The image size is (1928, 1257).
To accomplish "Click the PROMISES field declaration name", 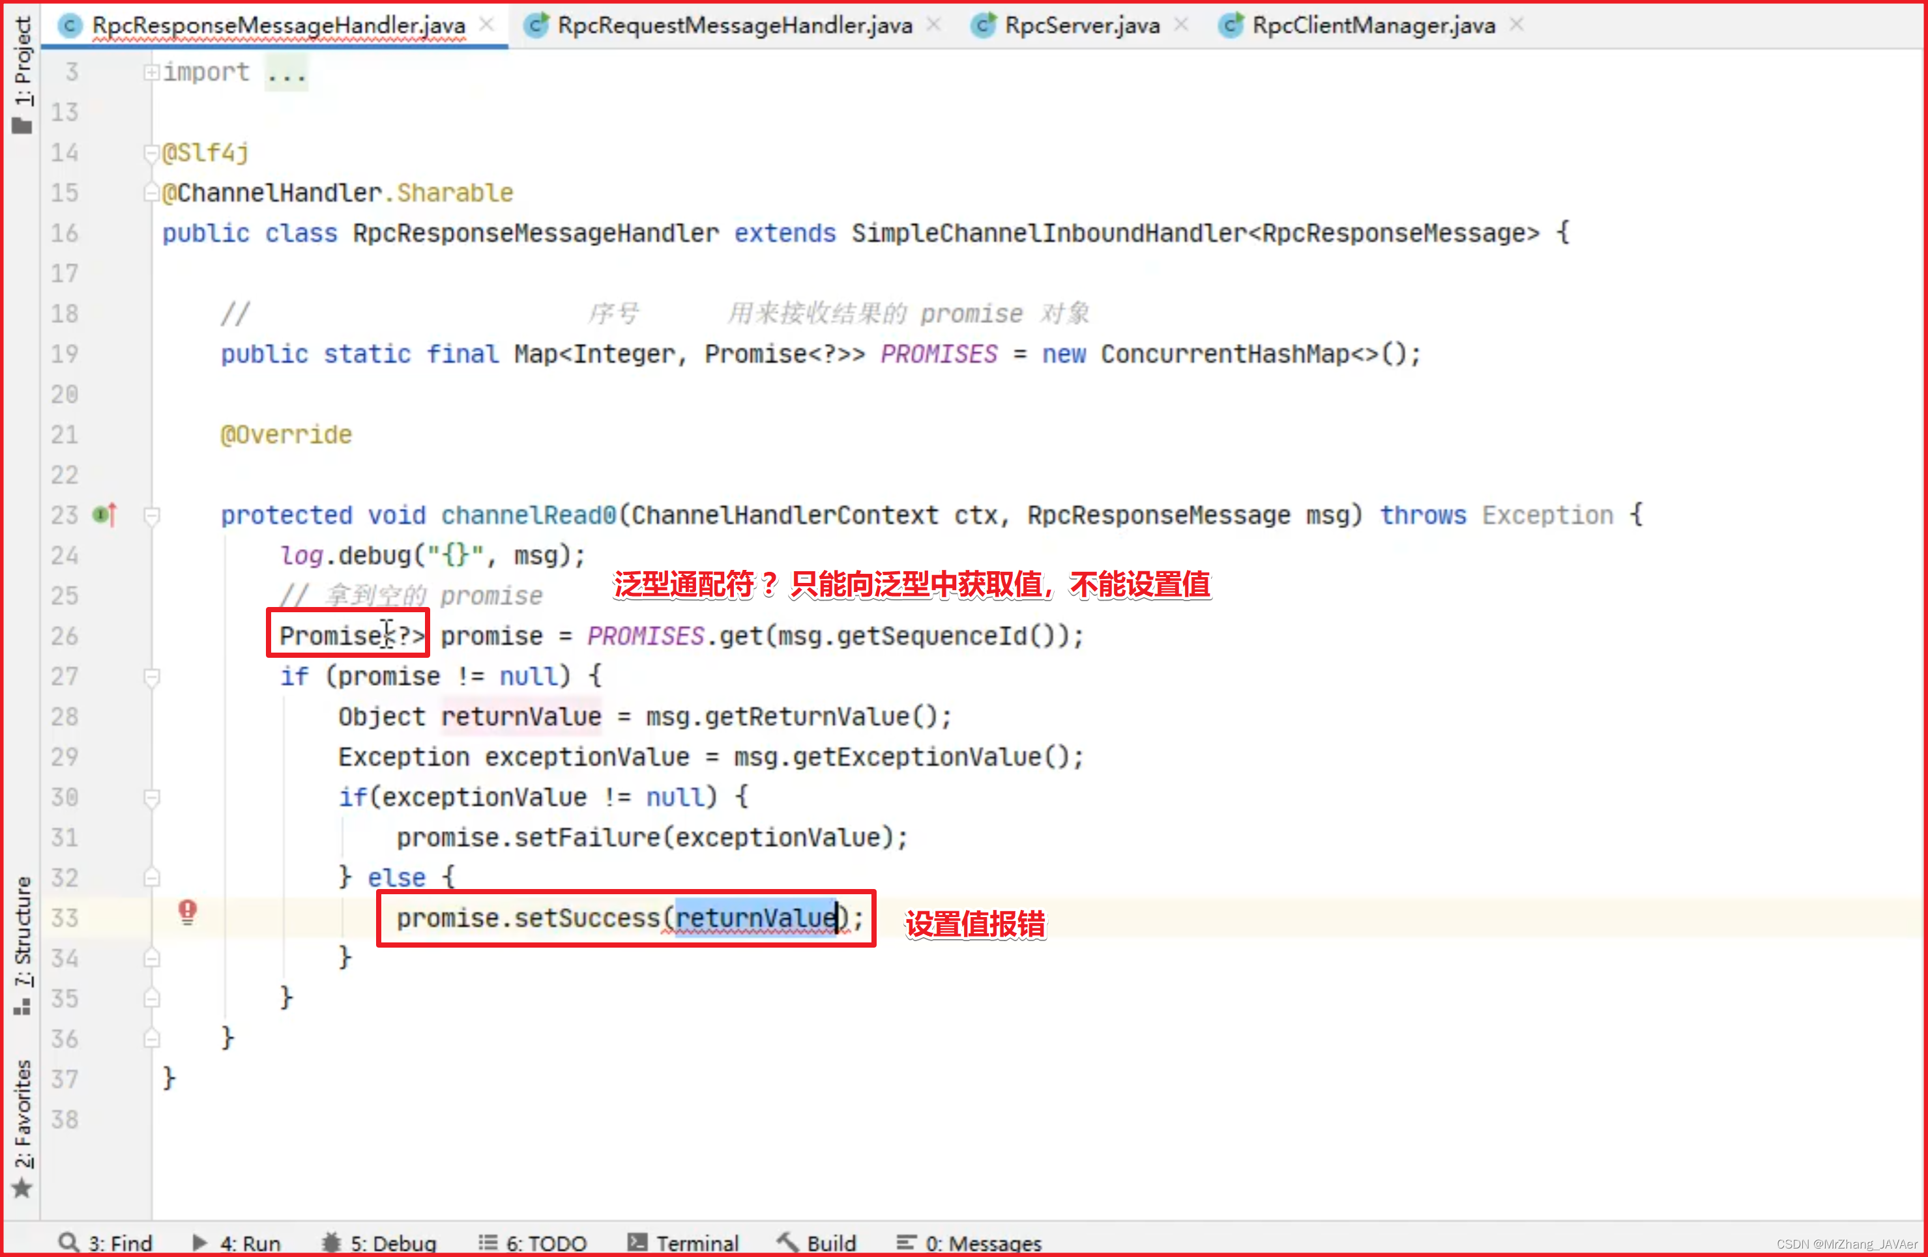I will coord(939,354).
